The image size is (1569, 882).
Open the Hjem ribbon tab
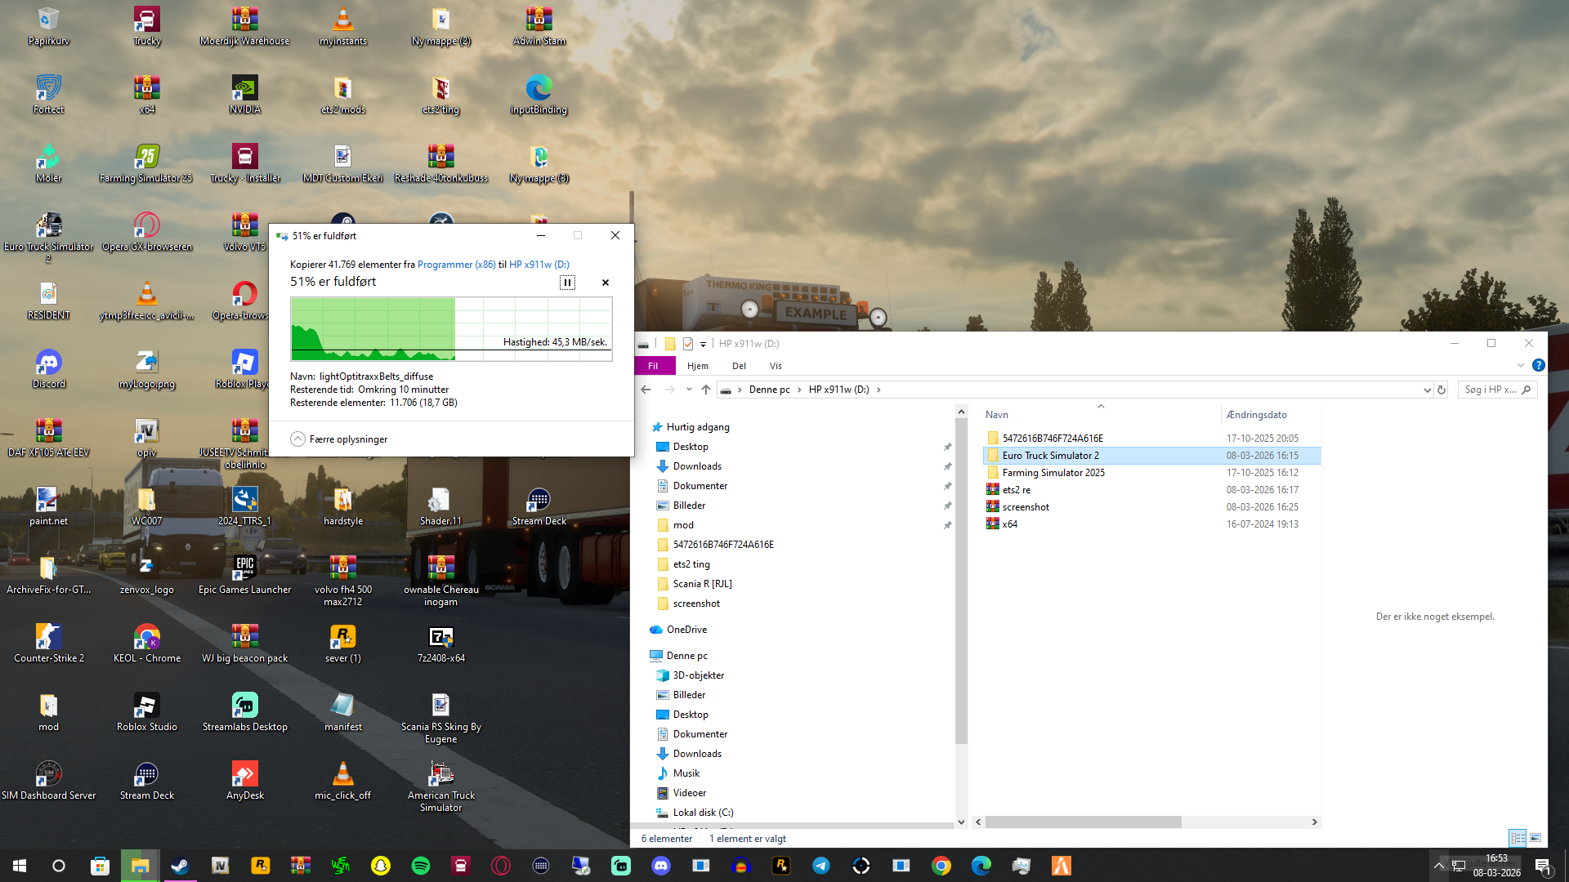pos(697,366)
